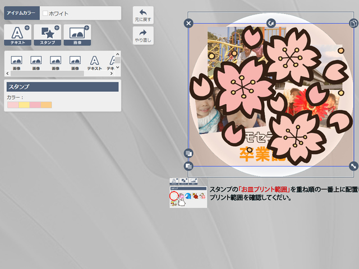Screen dimensions: 359x269
Task: Delete the selected stamp with the X handle
Action: [x=188, y=23]
